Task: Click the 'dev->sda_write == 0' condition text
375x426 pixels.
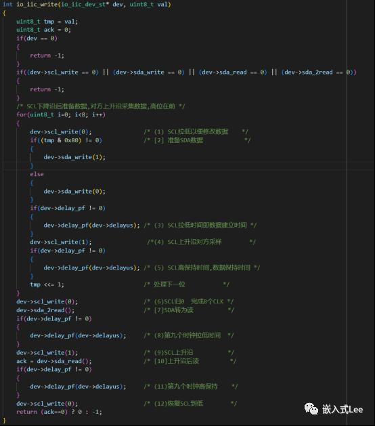Action: click(x=150, y=72)
